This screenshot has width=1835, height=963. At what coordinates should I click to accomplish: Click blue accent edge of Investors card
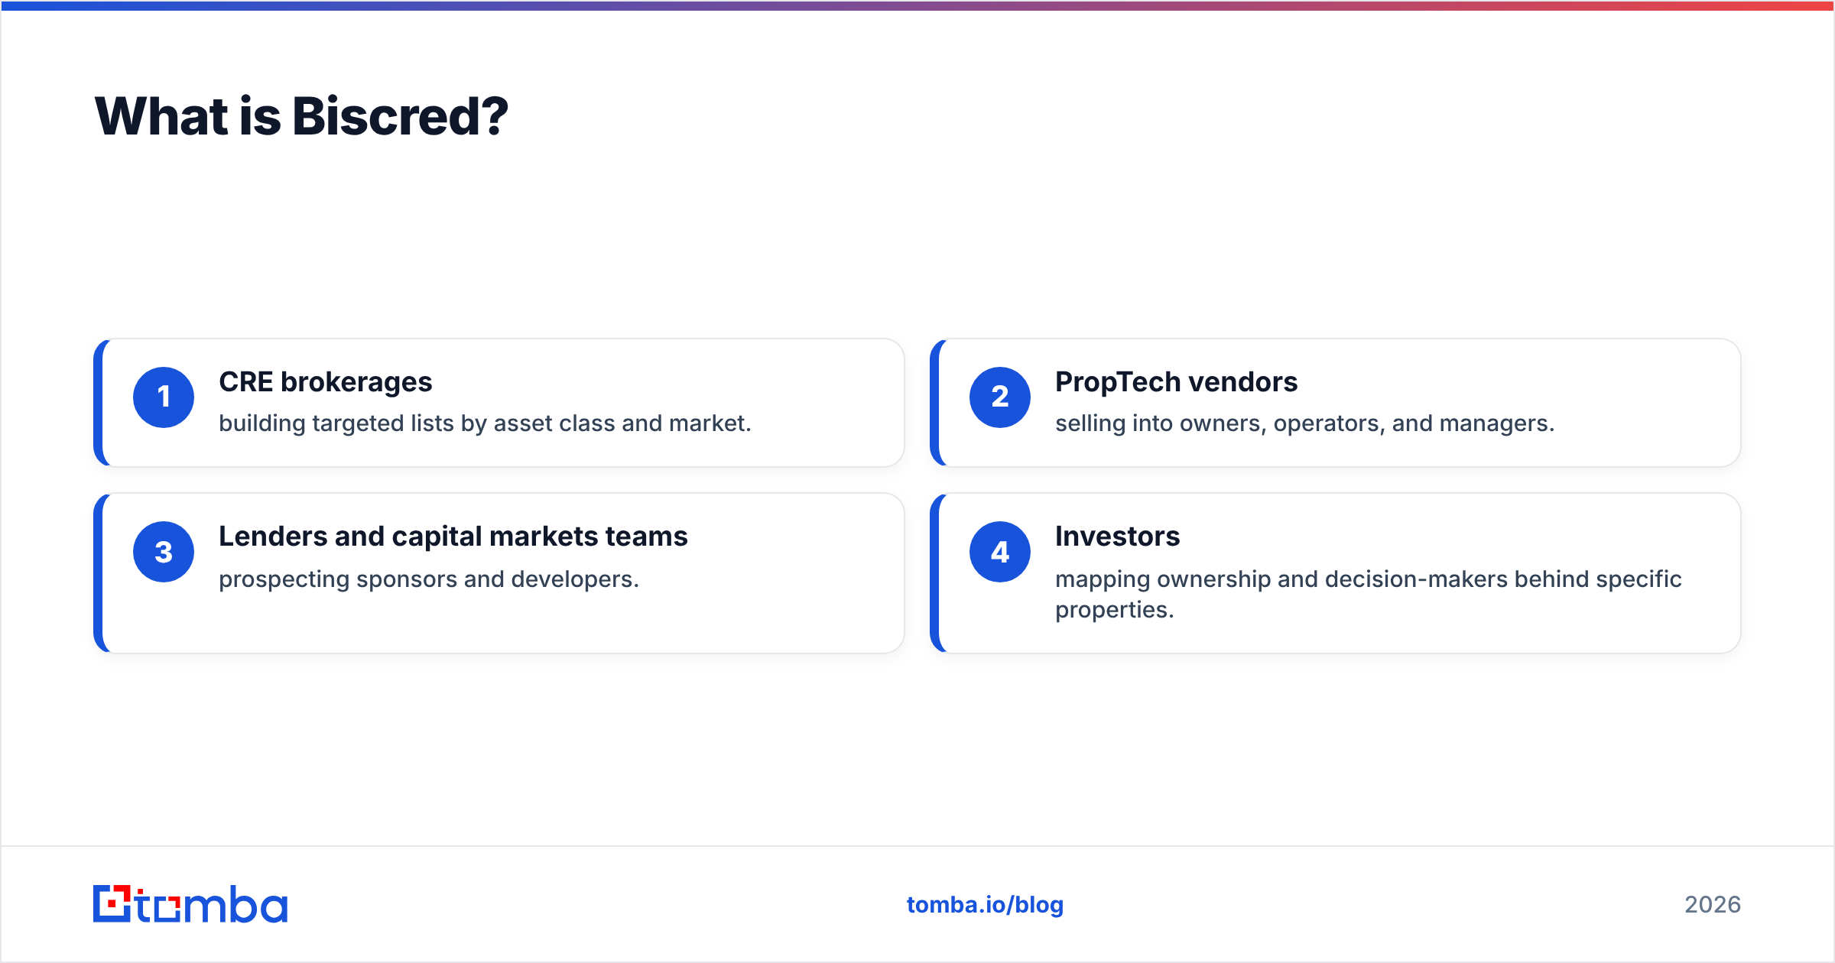pos(934,573)
